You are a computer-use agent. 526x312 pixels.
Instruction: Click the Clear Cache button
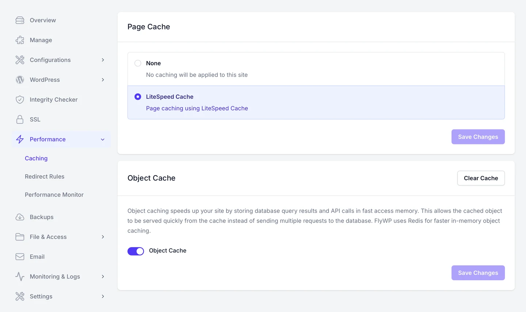[481, 178]
